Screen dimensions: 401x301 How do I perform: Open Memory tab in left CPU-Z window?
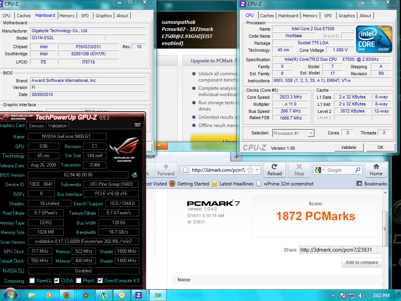pos(67,16)
